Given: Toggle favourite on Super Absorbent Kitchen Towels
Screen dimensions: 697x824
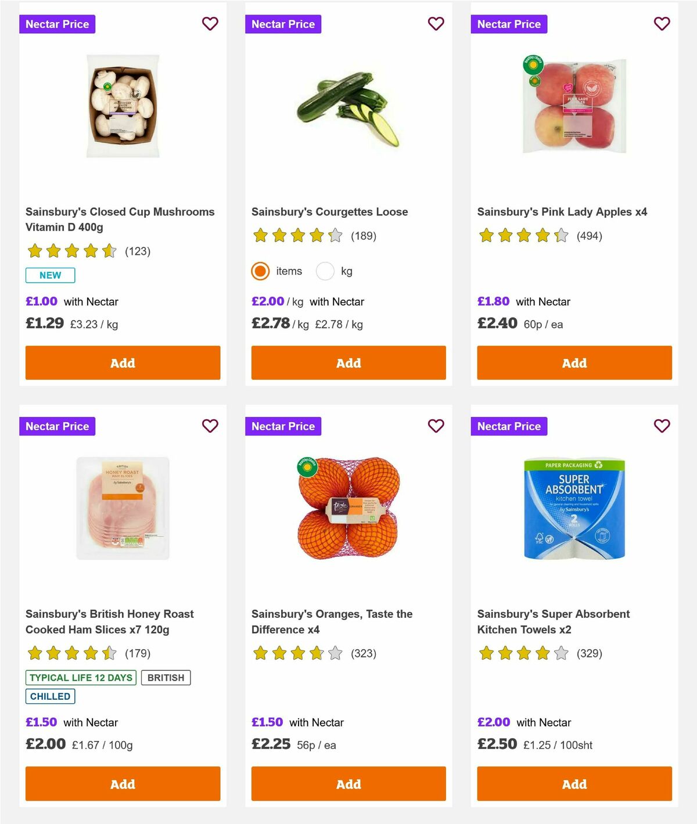Looking at the screenshot, I should [661, 426].
